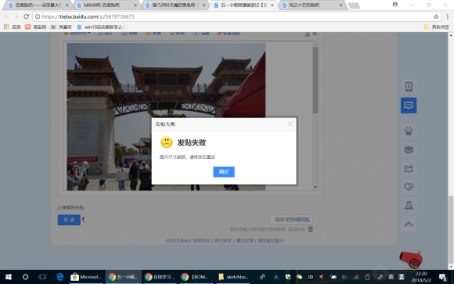Switch to the 风之六芒的贴吧 tab

pos(312,5)
